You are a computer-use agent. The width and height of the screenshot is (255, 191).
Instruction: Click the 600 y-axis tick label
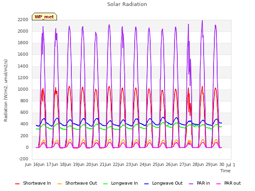pos(24,112)
